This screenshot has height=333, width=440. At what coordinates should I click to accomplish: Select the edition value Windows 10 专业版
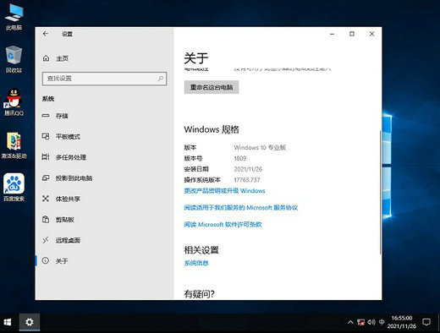260,147
